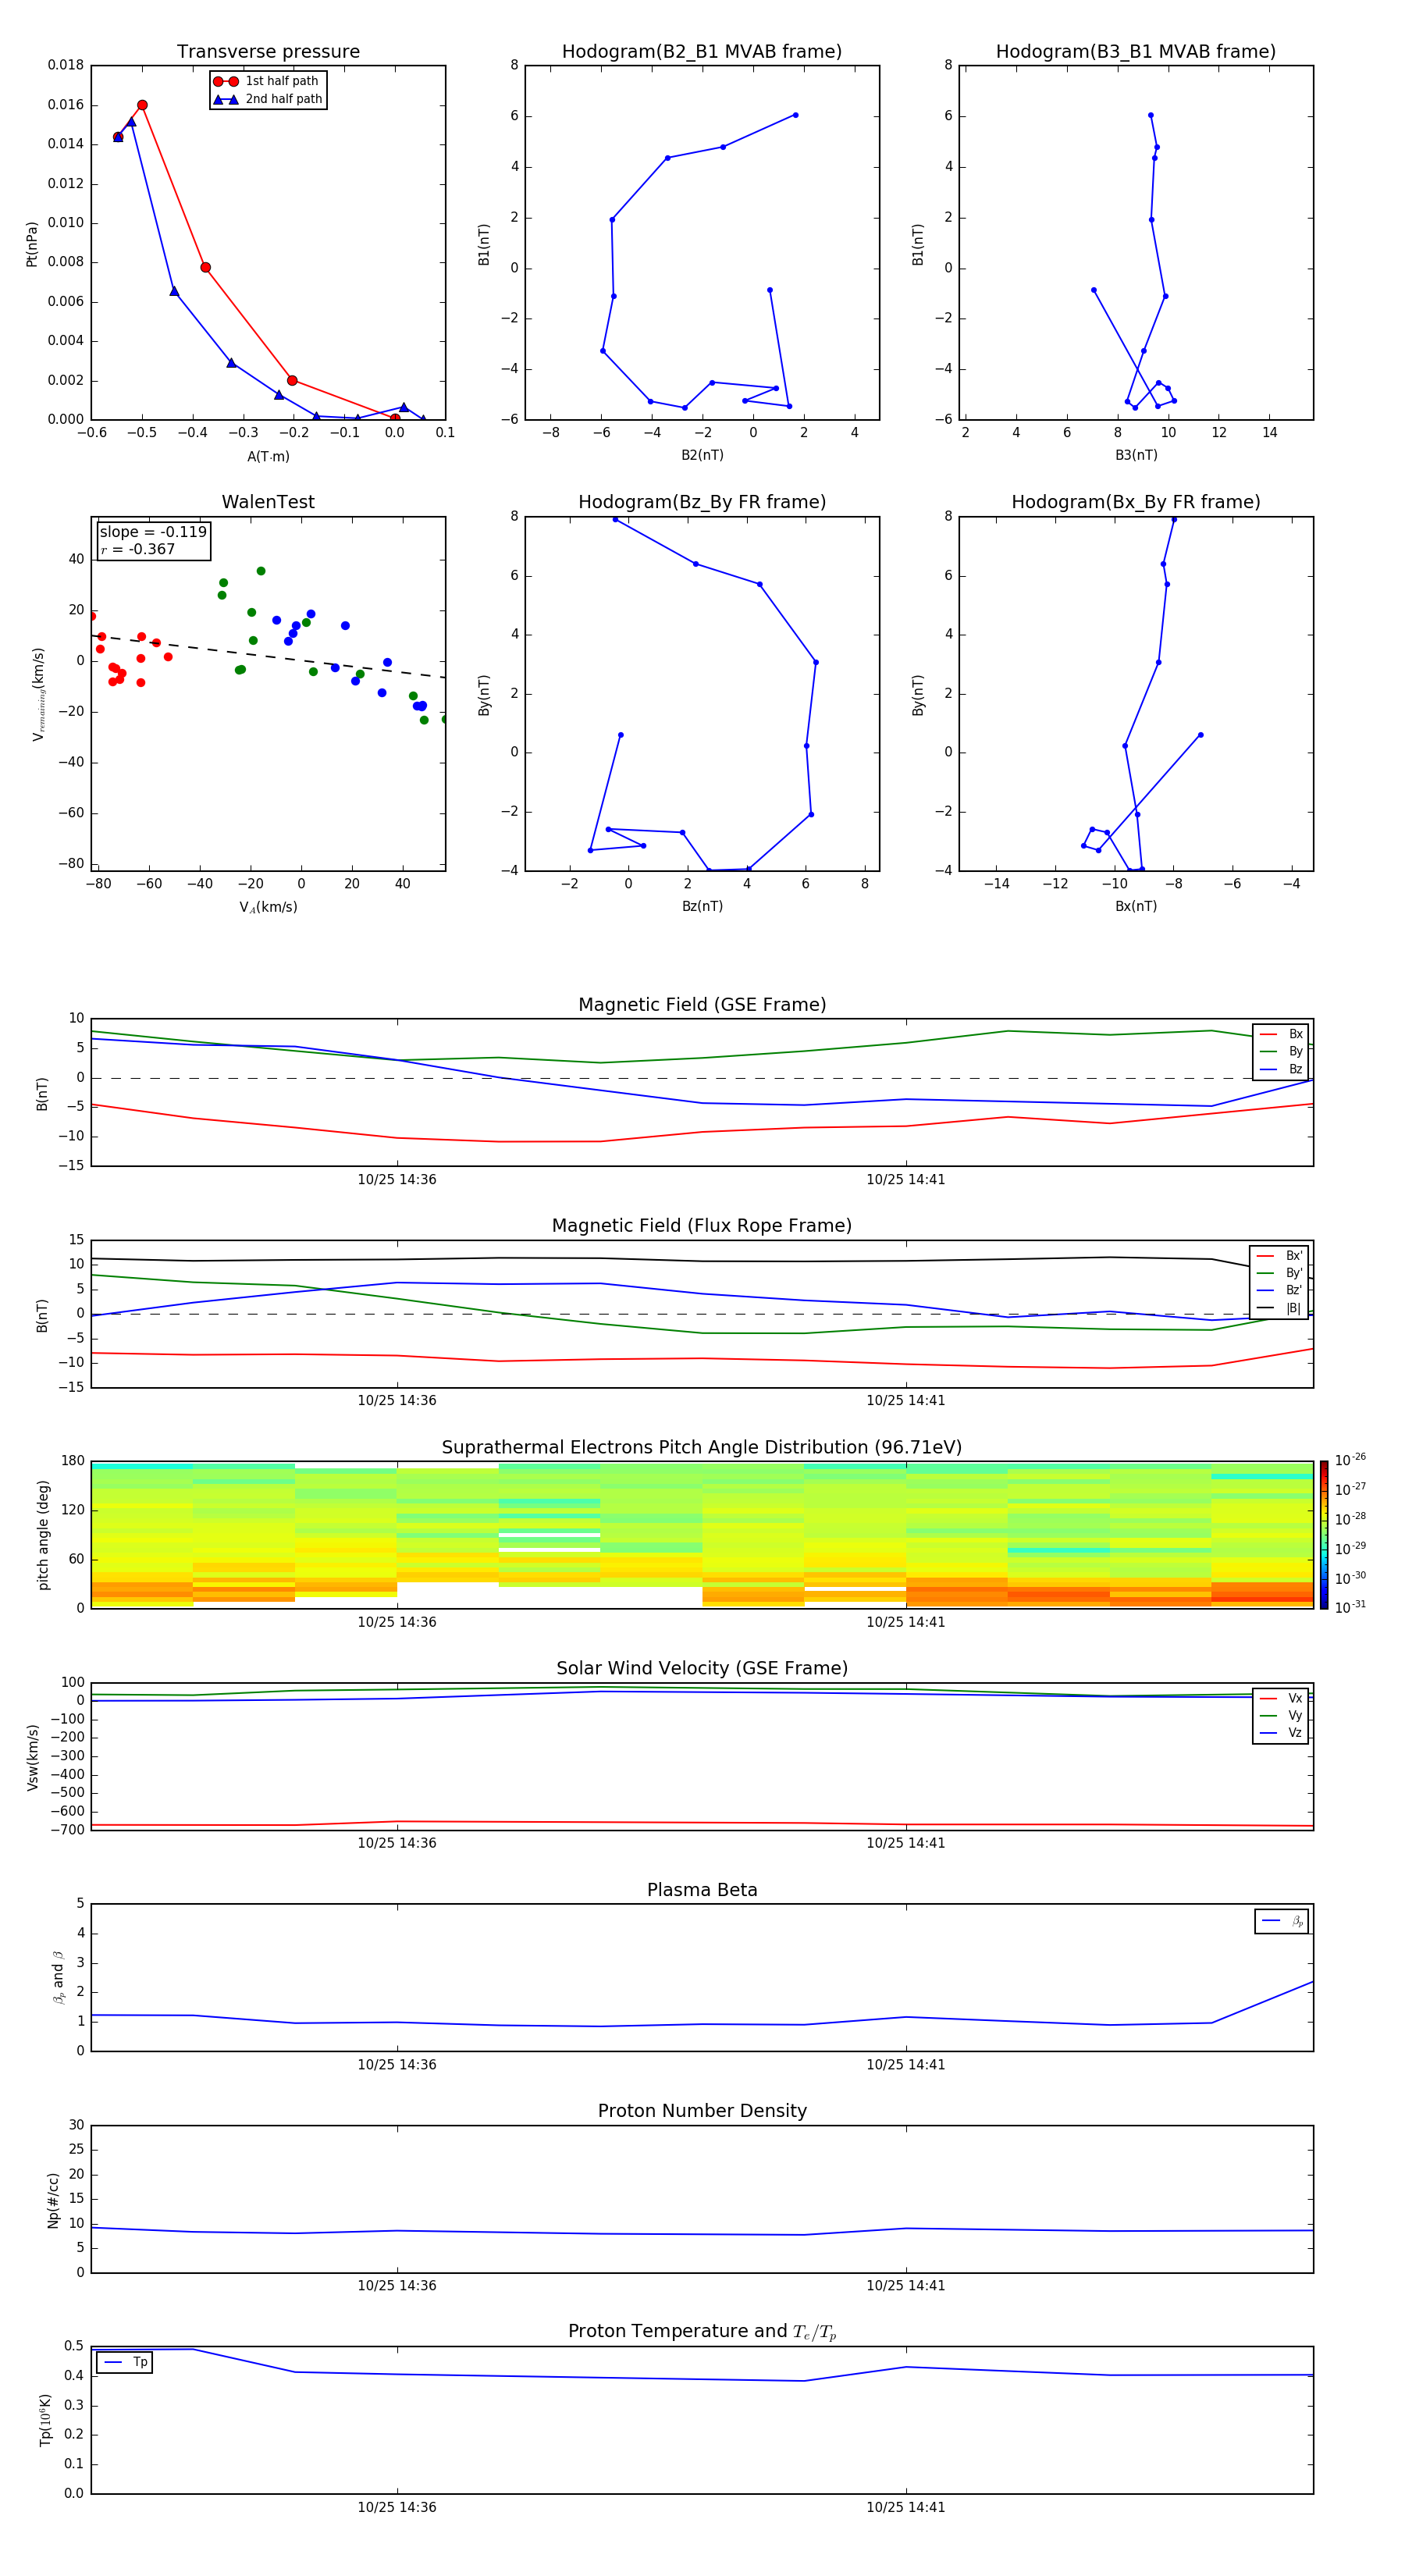The width and height of the screenshot is (1405, 2576).
Task: Click the pitch angle colorbar scale
Action: (1324, 1535)
